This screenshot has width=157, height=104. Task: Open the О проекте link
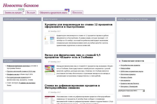click(x=126, y=96)
